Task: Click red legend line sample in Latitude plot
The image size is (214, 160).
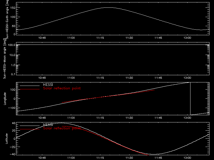Action: pyautogui.click(x=30, y=129)
